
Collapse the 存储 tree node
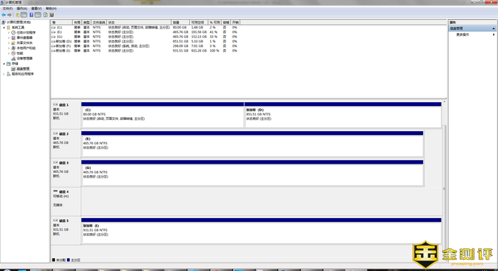click(4, 64)
